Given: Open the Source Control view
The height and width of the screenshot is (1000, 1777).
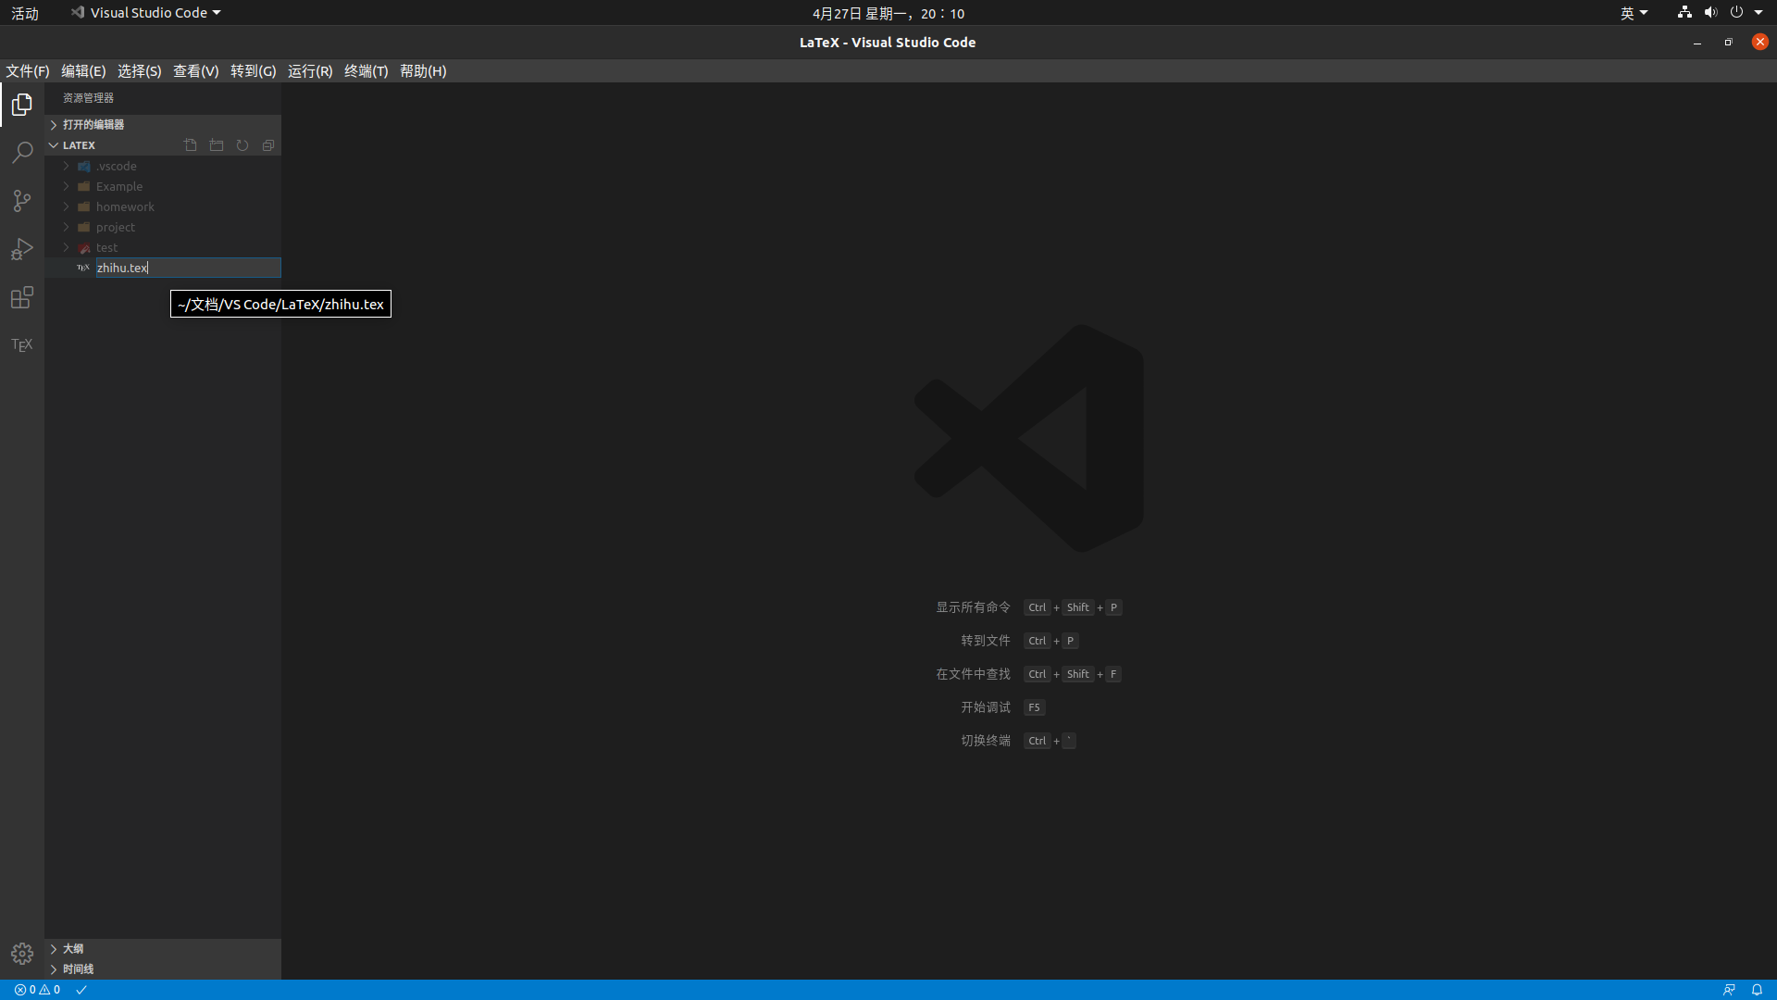Looking at the screenshot, I should (x=21, y=201).
